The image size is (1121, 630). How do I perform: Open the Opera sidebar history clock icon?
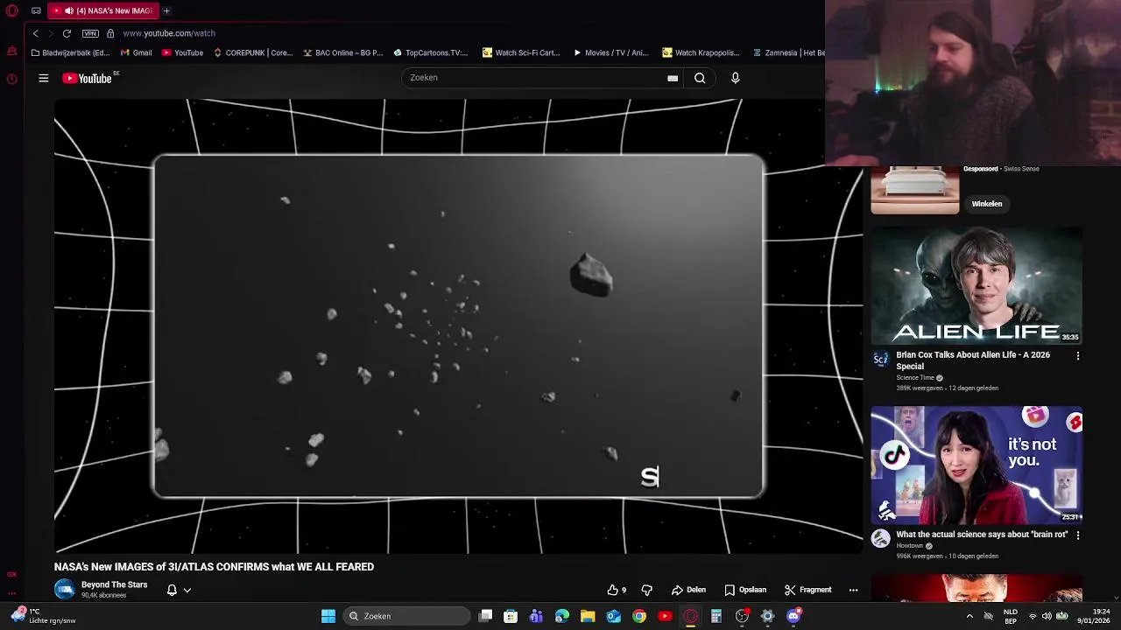coord(11,79)
